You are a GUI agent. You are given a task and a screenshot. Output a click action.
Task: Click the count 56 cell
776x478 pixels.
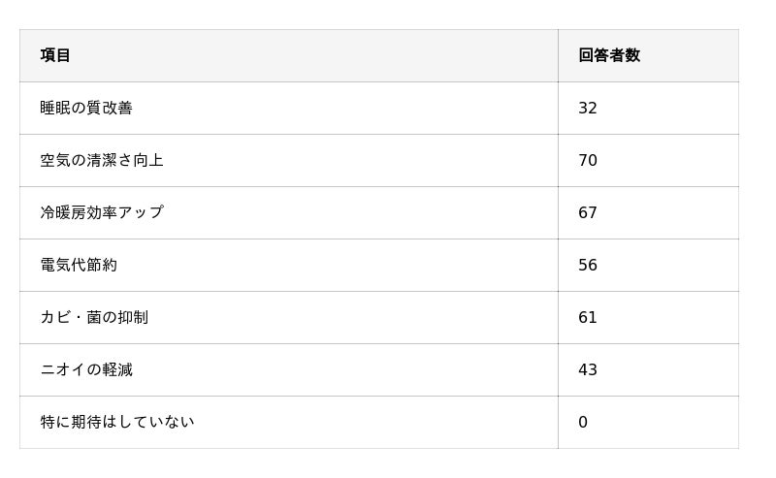[647, 265]
